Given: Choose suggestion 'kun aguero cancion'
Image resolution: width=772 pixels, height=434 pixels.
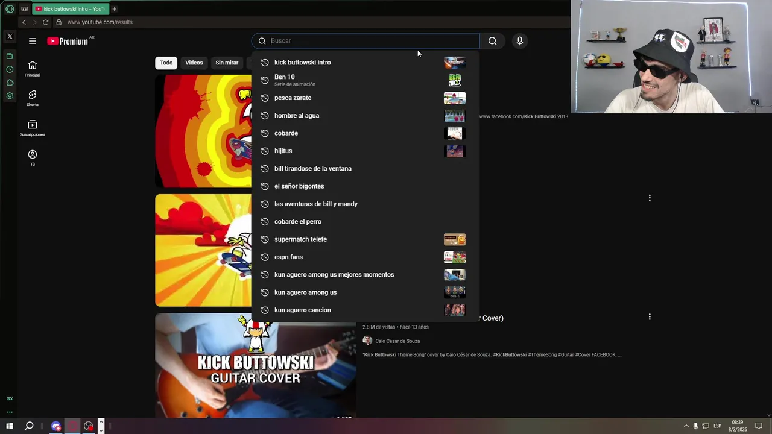Looking at the screenshot, I should coord(365,310).
